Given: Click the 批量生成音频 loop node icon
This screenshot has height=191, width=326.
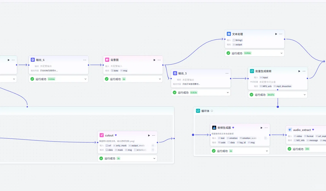Looking at the screenshot, I should coord(252,71).
